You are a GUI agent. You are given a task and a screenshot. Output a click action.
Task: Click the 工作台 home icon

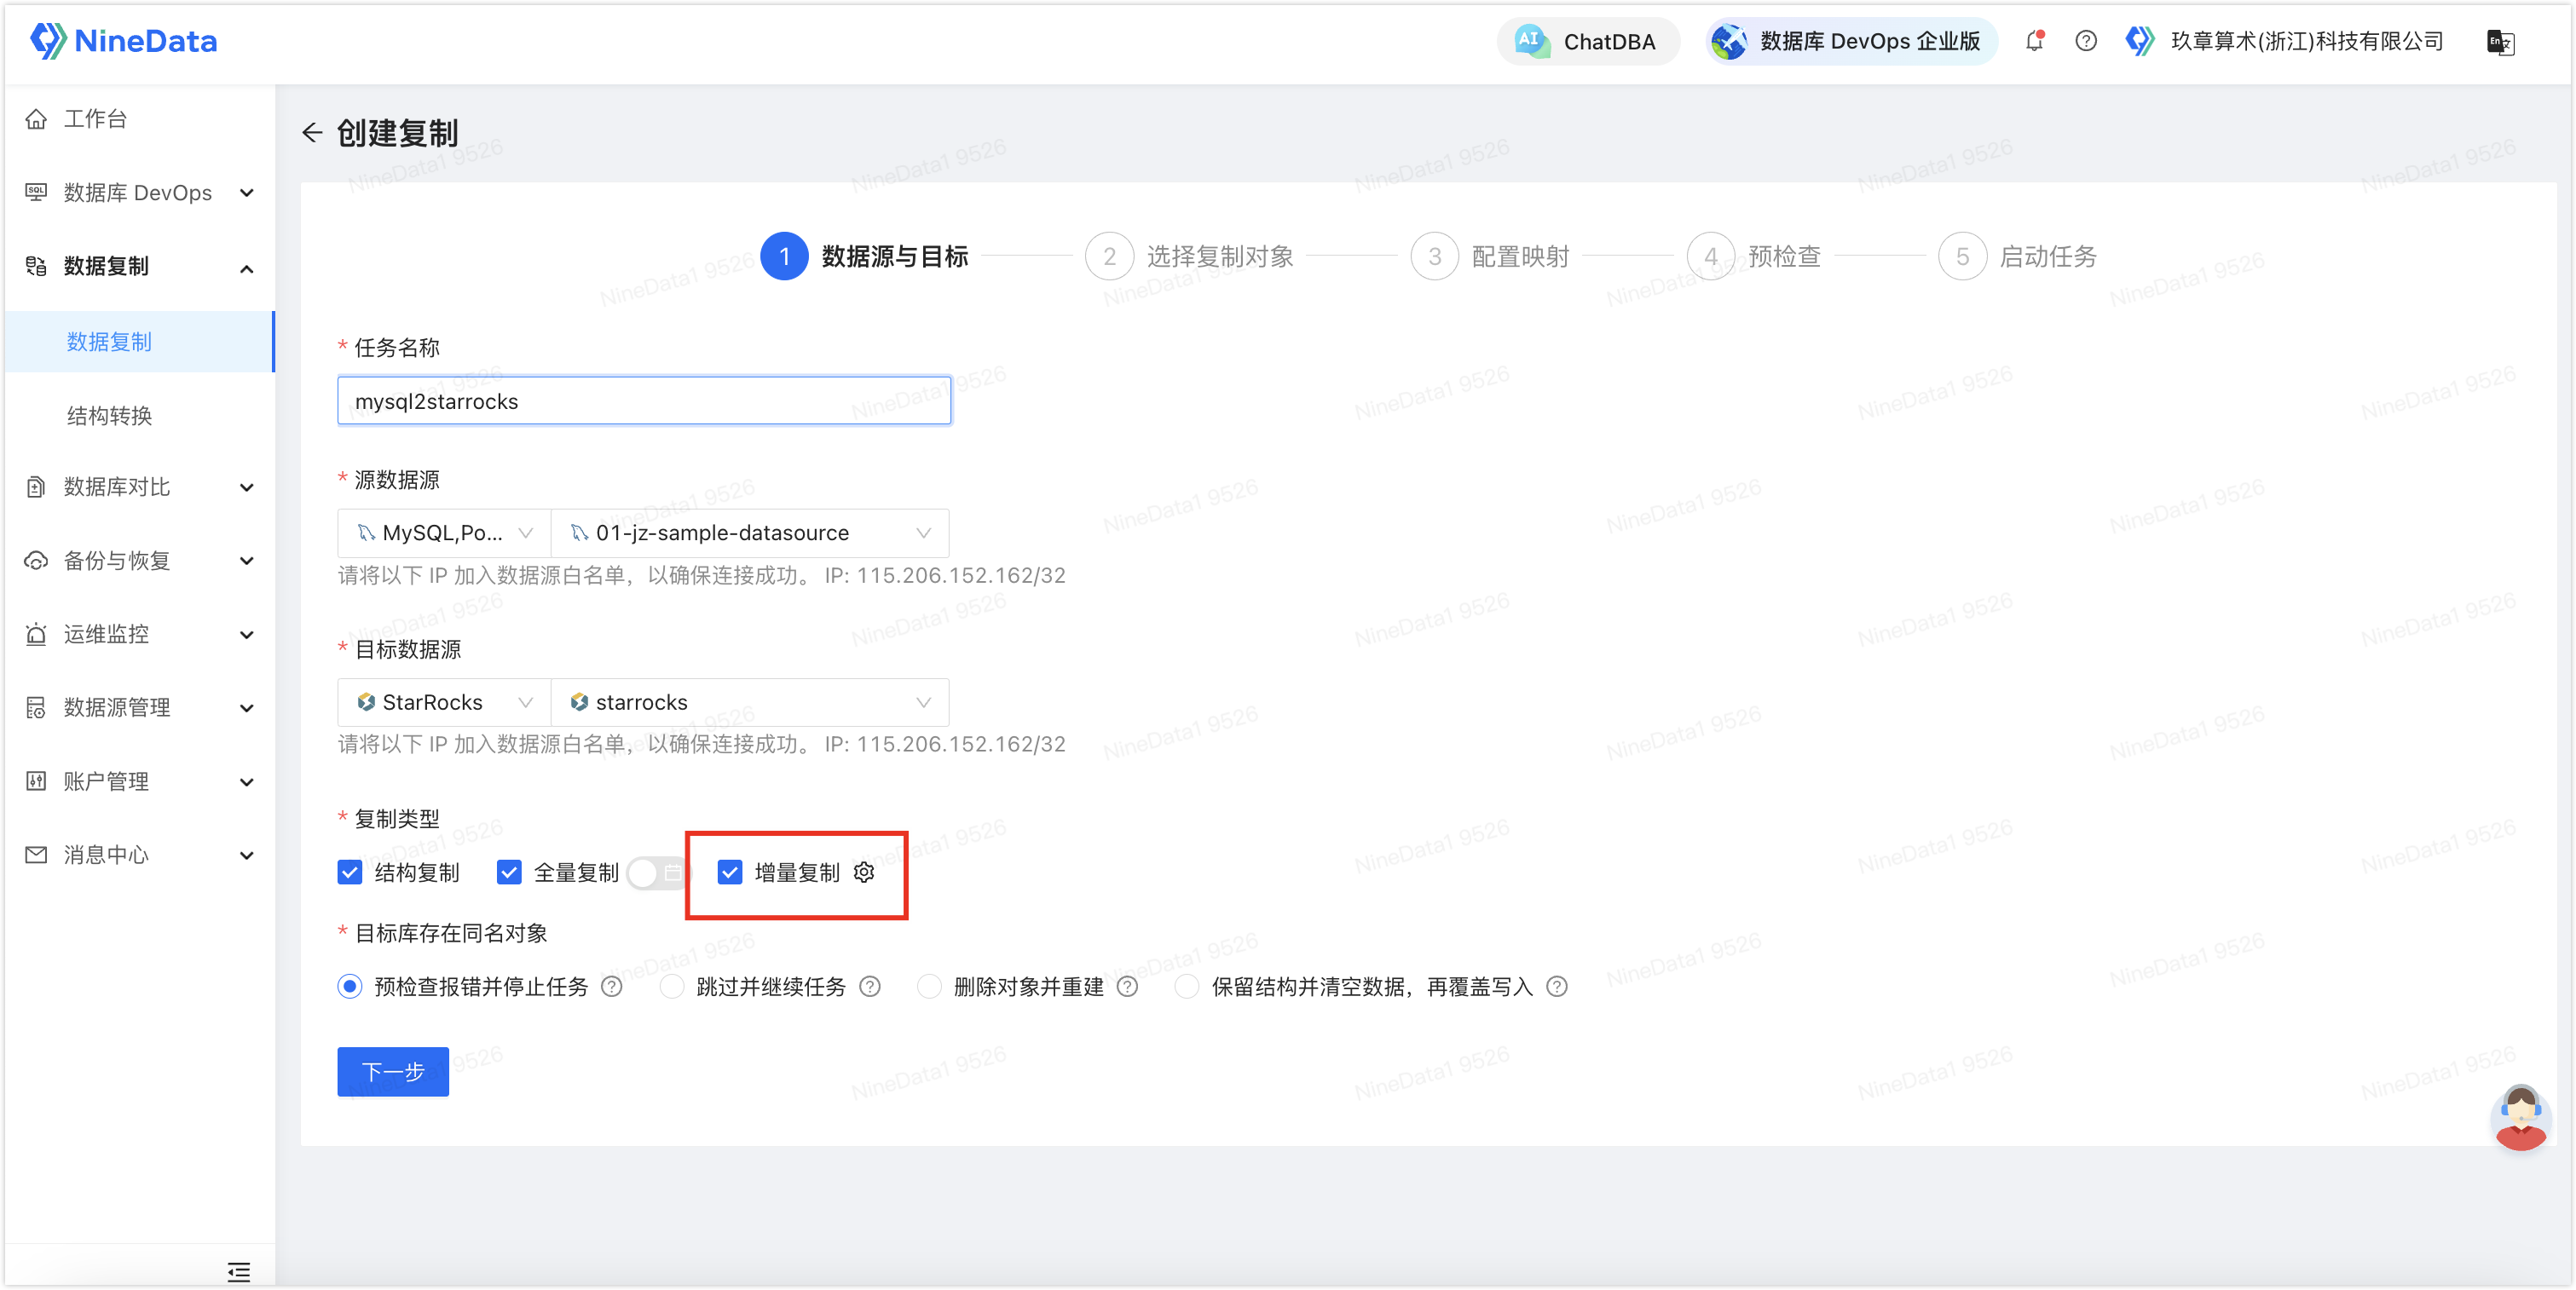[x=36, y=119]
